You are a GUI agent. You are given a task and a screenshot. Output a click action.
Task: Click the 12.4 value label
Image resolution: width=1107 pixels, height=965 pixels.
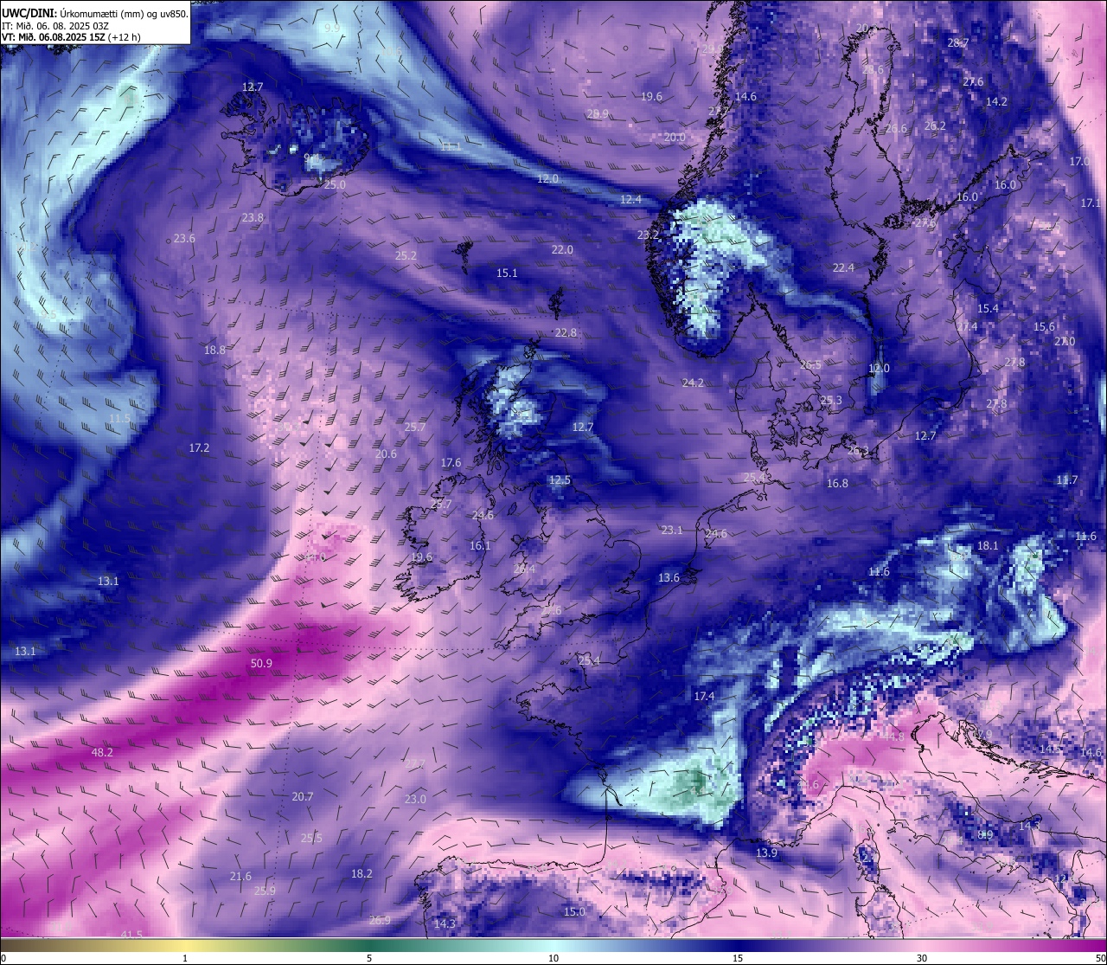point(631,199)
